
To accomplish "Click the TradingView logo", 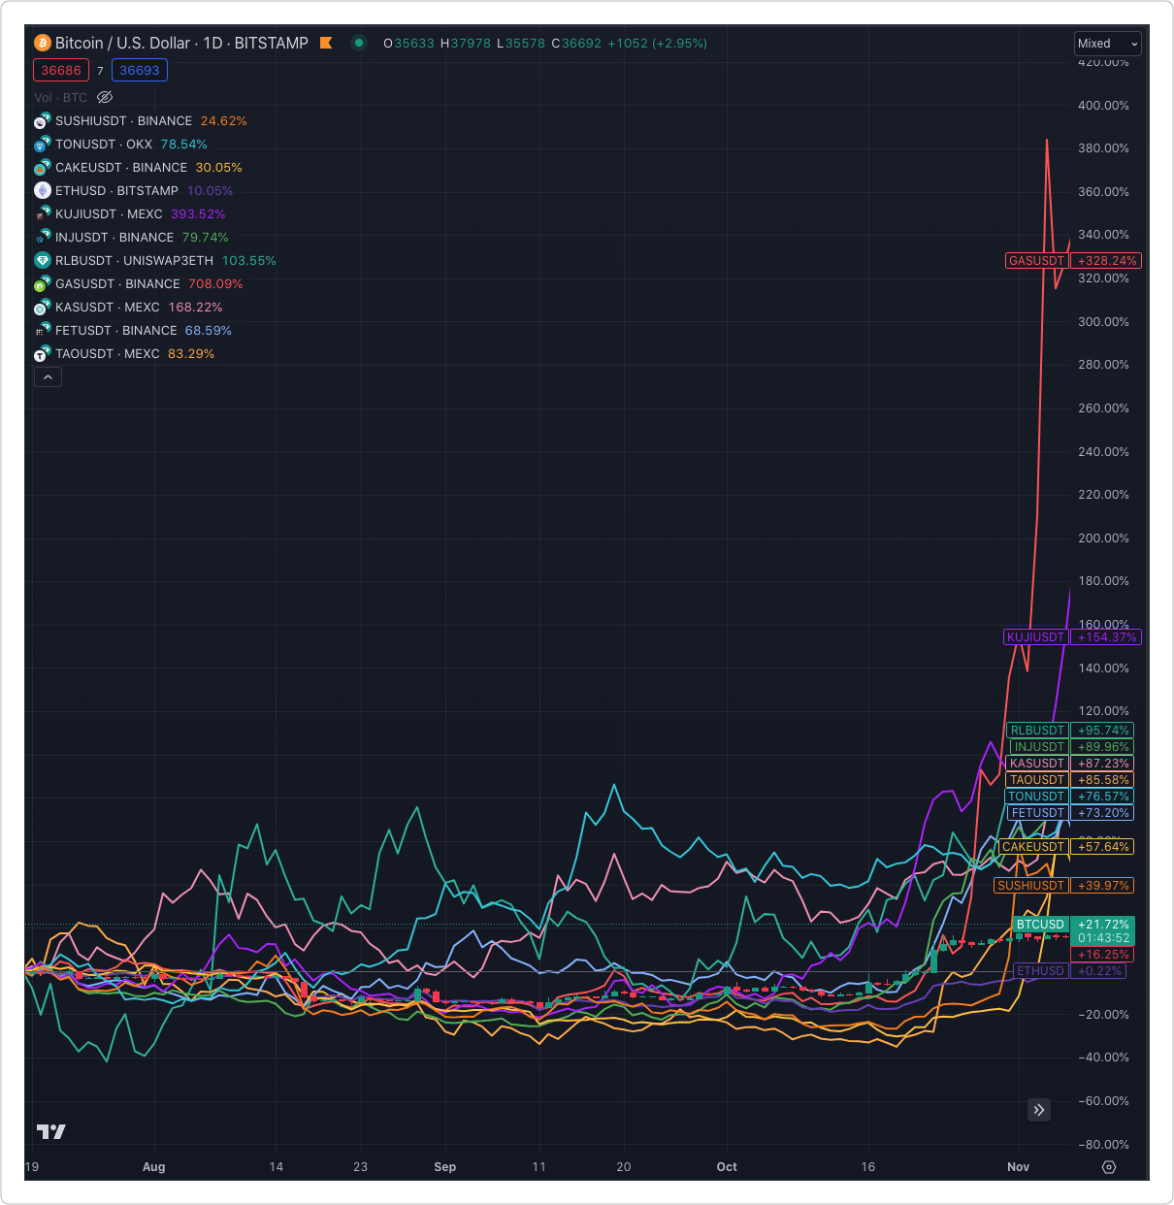I will pyautogui.click(x=51, y=1131).
